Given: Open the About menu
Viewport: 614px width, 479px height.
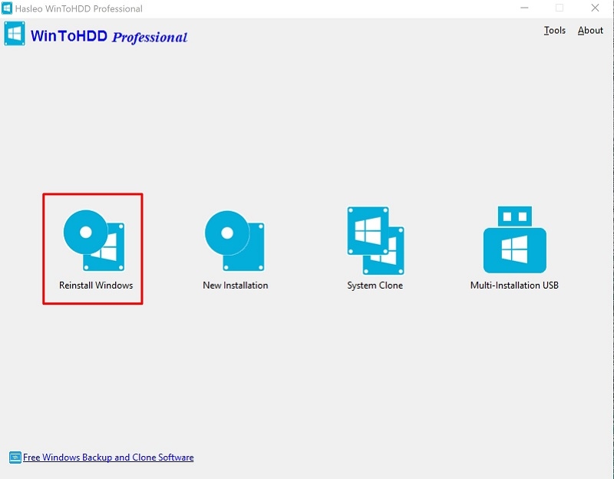Looking at the screenshot, I should click(590, 30).
